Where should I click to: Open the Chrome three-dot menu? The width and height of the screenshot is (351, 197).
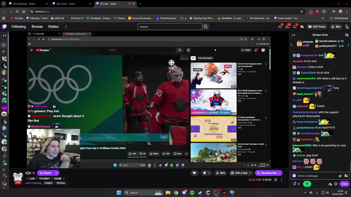(x=347, y=11)
